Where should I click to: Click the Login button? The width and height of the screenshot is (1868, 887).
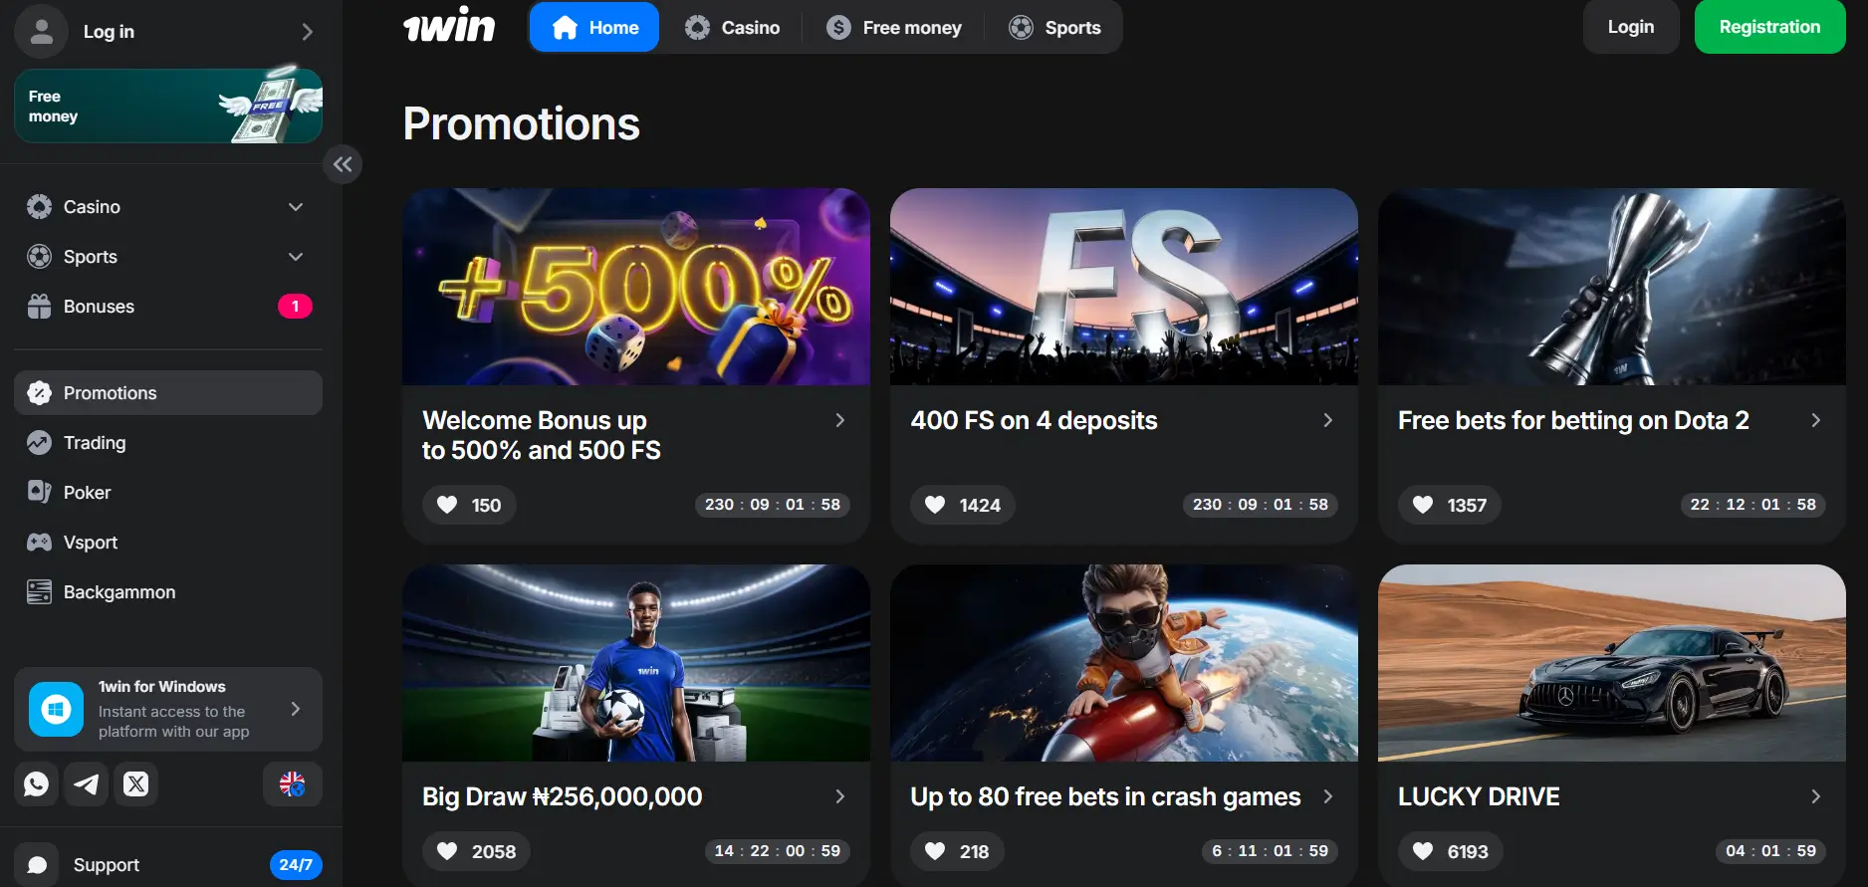[x=1631, y=27]
